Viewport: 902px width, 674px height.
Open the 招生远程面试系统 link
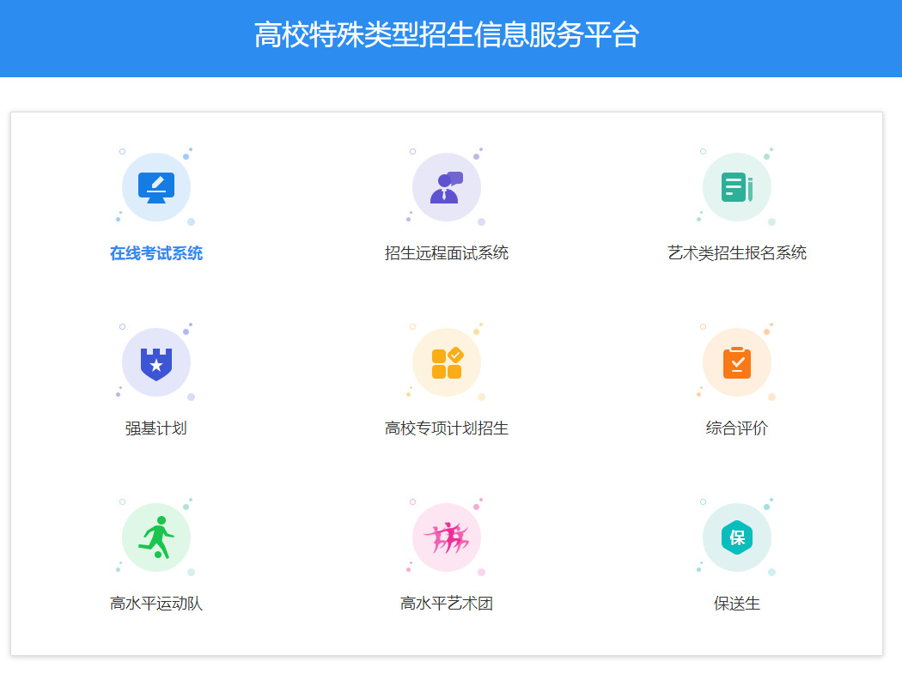pos(447,253)
